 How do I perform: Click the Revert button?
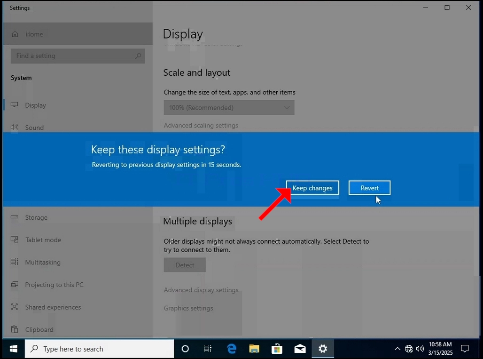[x=369, y=188]
